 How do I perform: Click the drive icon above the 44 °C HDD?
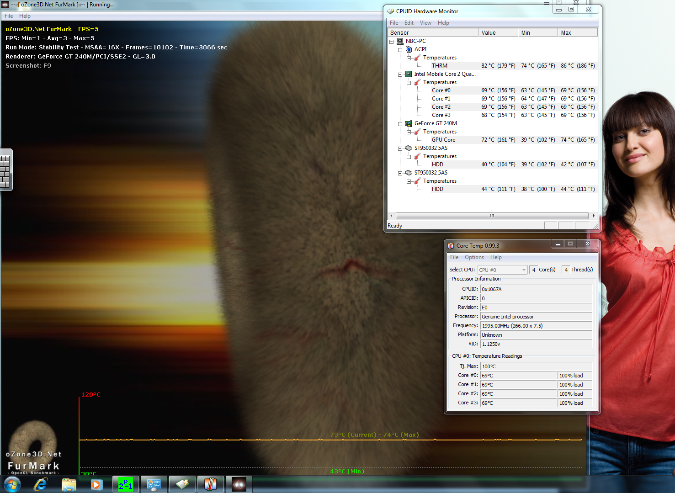pyautogui.click(x=409, y=173)
